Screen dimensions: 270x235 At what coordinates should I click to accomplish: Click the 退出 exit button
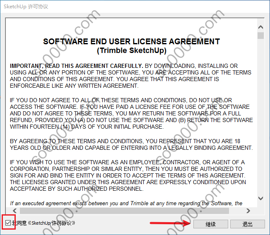point(248,224)
